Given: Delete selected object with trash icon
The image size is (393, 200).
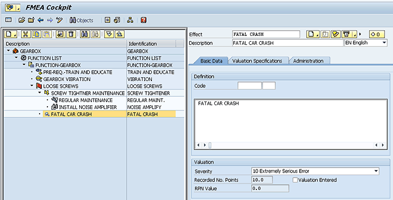Looking at the screenshot, I should (71, 34).
